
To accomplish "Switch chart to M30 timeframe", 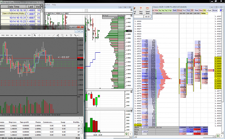I will click(8, 35).
